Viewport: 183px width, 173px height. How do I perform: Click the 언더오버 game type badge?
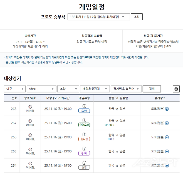pyautogui.click(x=84, y=125)
